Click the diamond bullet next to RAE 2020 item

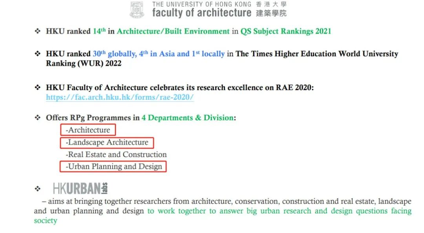click(x=37, y=87)
